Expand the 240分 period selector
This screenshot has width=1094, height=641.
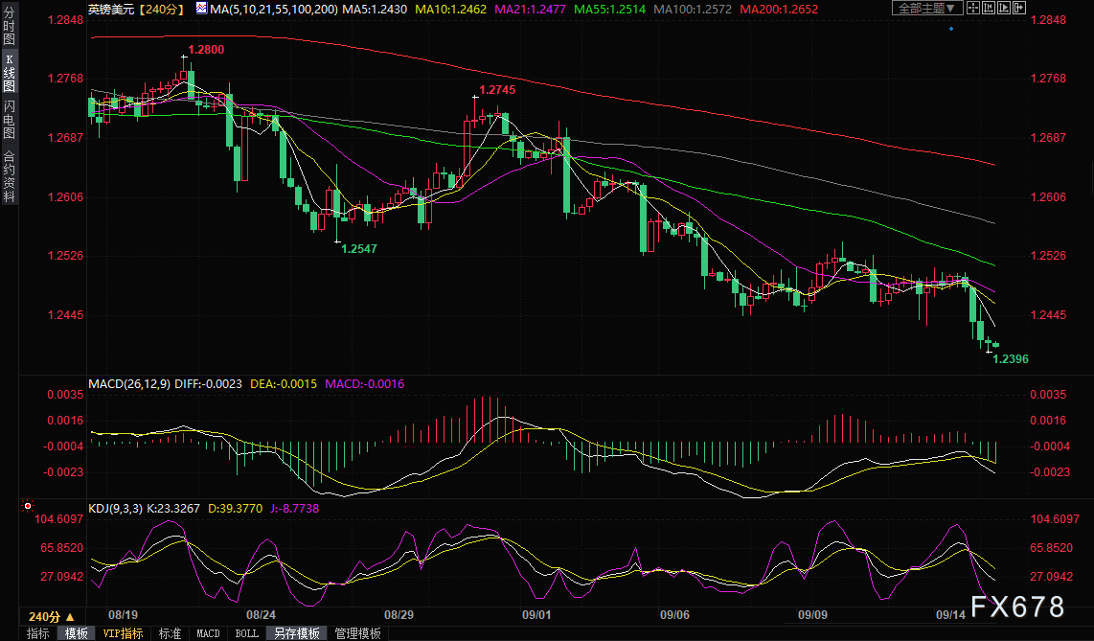pos(51,617)
